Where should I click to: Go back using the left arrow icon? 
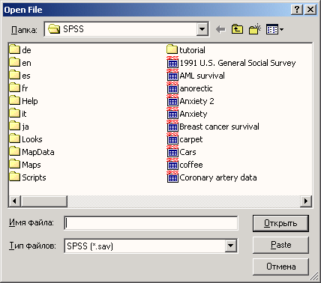coord(220,29)
